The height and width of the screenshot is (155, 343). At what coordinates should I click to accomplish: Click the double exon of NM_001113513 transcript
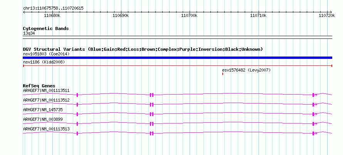[152, 133]
